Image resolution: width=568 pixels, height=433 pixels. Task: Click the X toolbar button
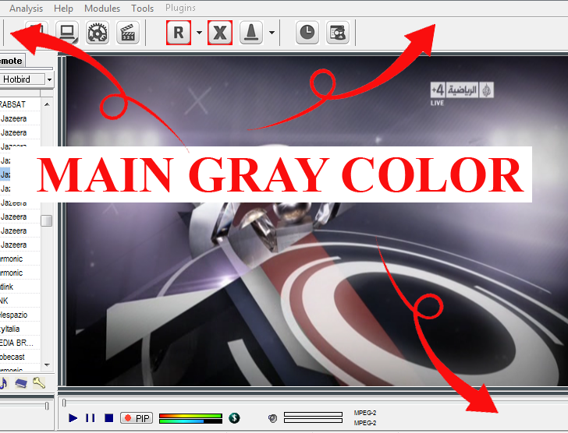(220, 33)
